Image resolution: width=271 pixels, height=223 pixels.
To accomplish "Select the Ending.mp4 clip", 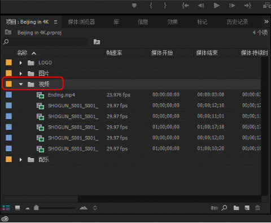I will click(62, 95).
